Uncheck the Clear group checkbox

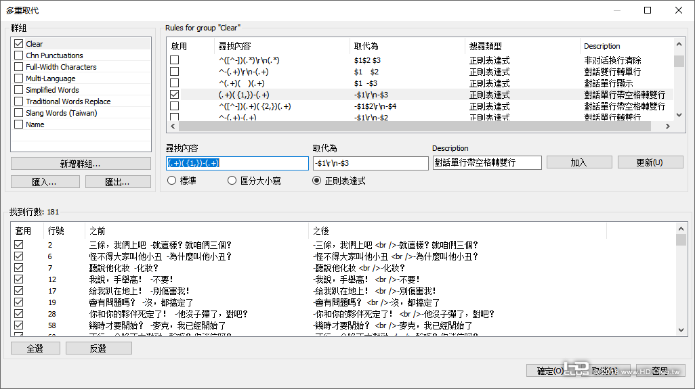(x=18, y=44)
